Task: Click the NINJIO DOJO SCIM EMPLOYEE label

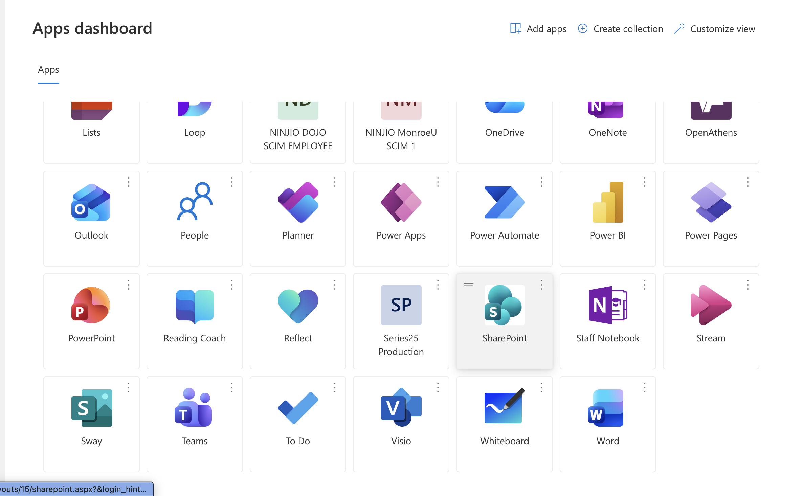Action: [x=298, y=139]
